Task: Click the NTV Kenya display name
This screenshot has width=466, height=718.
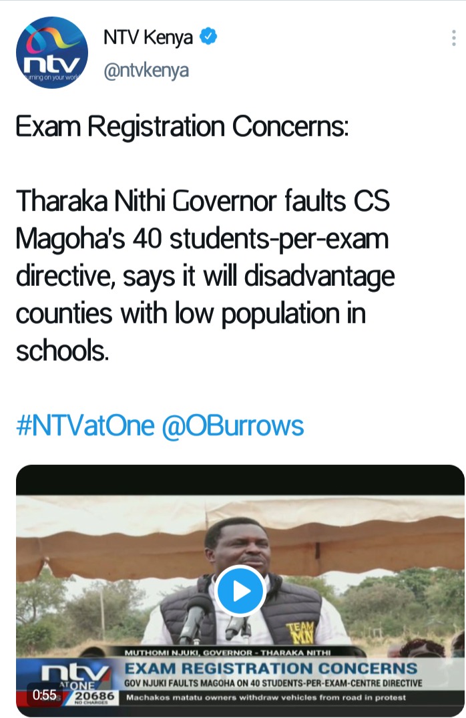Action: coord(148,37)
